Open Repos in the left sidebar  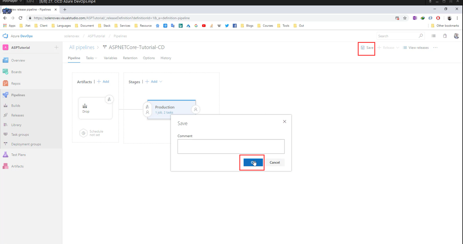coord(16,84)
